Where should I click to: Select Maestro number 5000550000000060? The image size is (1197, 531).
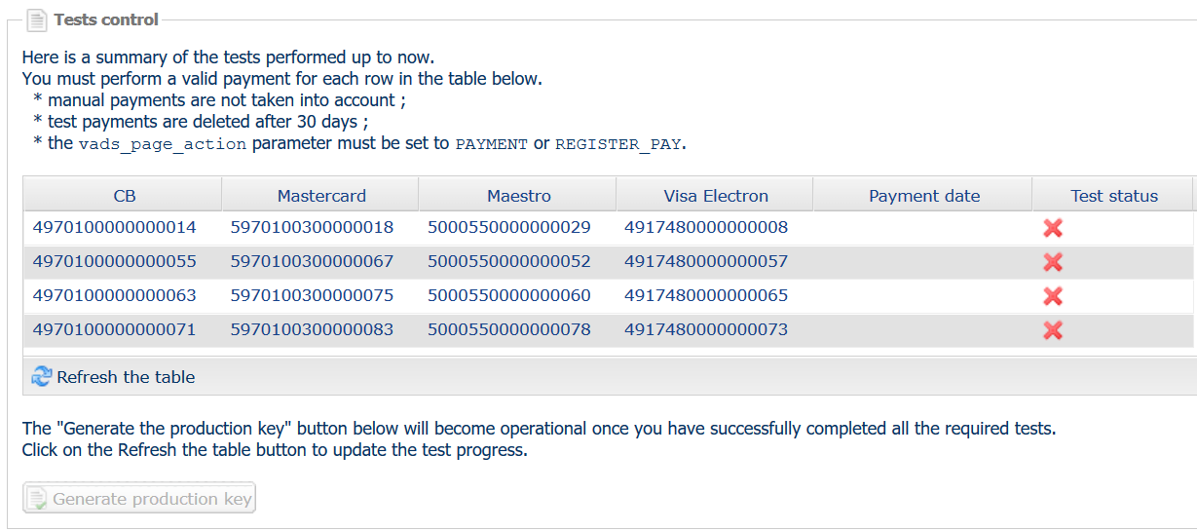pos(509,296)
